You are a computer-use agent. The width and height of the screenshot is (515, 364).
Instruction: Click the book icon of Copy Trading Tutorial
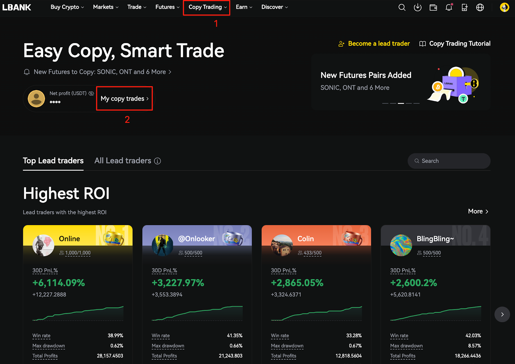pos(423,44)
